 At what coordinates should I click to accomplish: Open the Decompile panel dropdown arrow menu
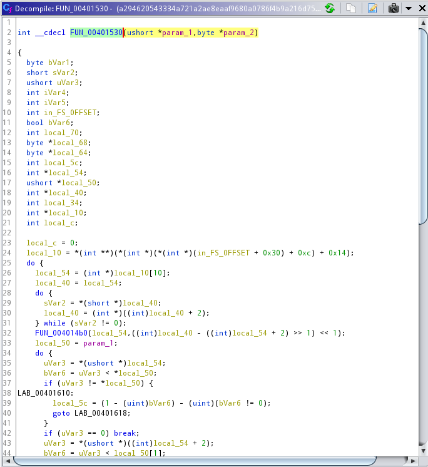coord(408,8)
